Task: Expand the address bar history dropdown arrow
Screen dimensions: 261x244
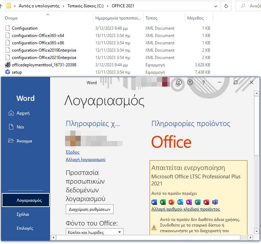Action: pyautogui.click(x=217, y=6)
